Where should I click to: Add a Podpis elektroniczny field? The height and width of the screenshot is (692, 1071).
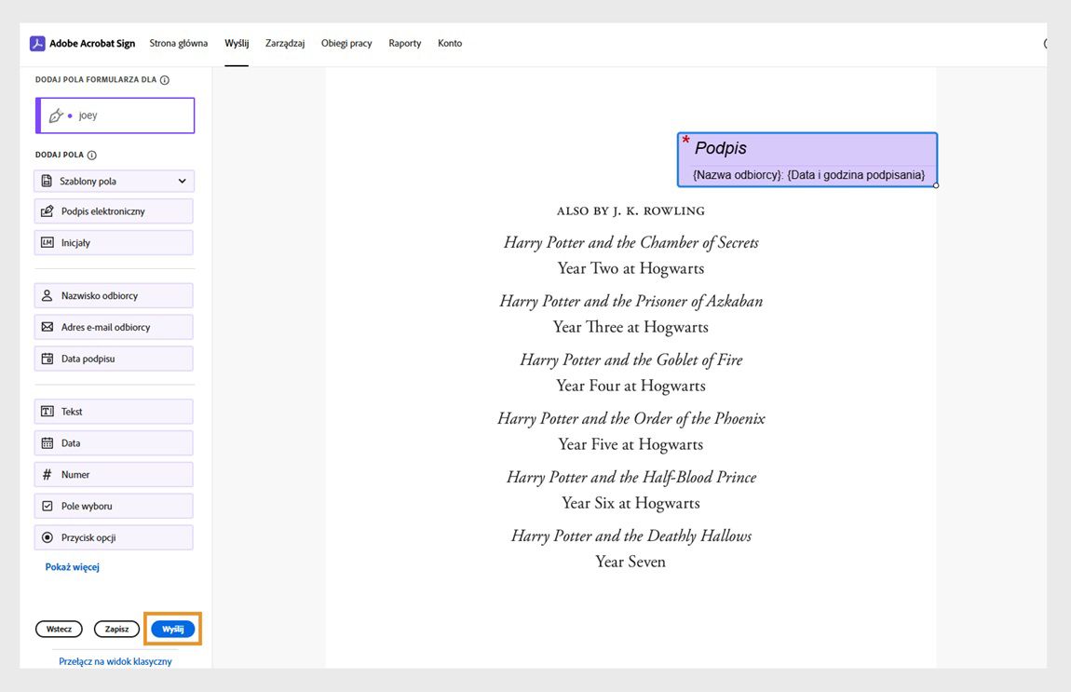114,211
